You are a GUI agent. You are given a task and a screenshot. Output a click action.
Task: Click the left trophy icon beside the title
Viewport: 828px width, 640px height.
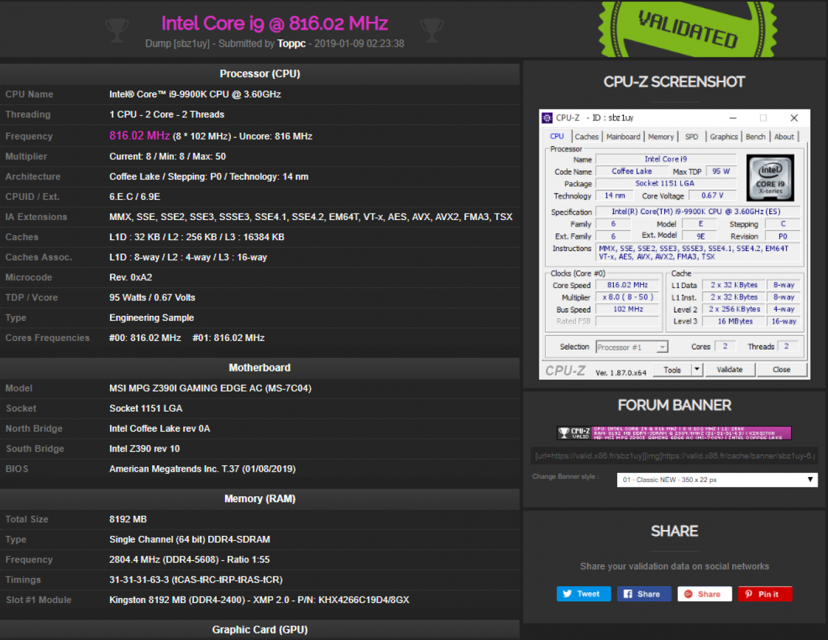117,30
